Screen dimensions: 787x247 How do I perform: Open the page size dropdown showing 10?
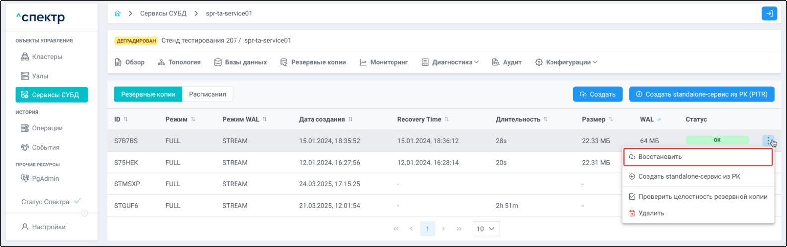[486, 229]
